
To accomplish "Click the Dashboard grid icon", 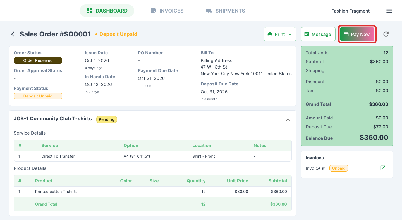I will (x=90, y=11).
